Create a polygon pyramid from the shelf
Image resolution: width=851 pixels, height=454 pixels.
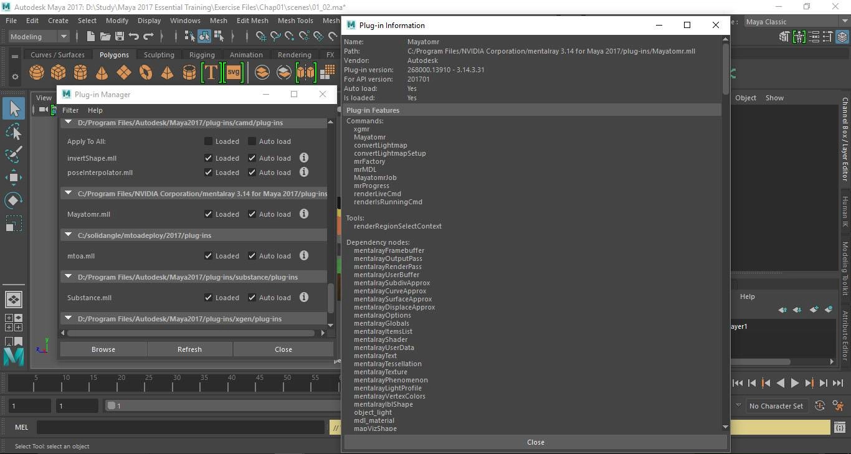coord(167,73)
